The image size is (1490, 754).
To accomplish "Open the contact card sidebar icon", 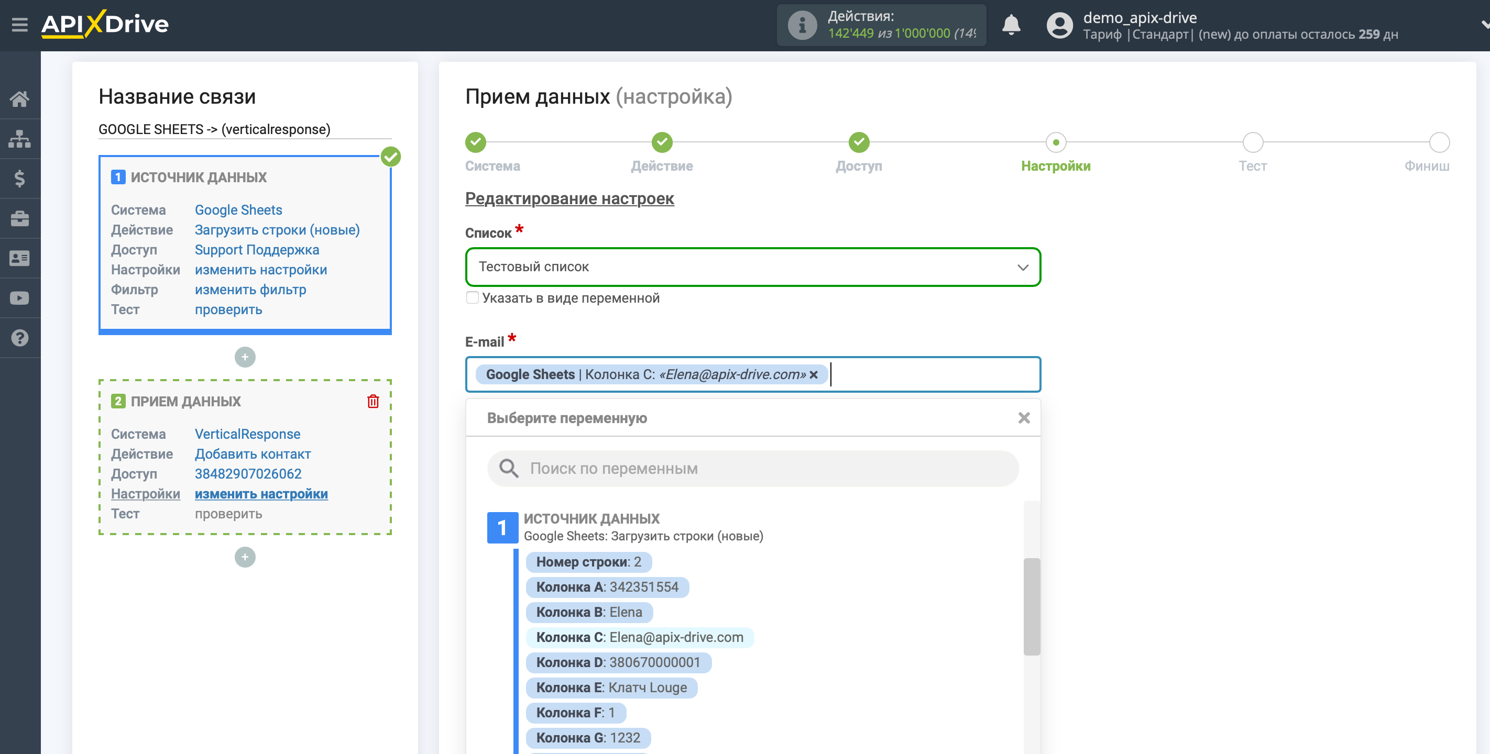I will (20, 259).
